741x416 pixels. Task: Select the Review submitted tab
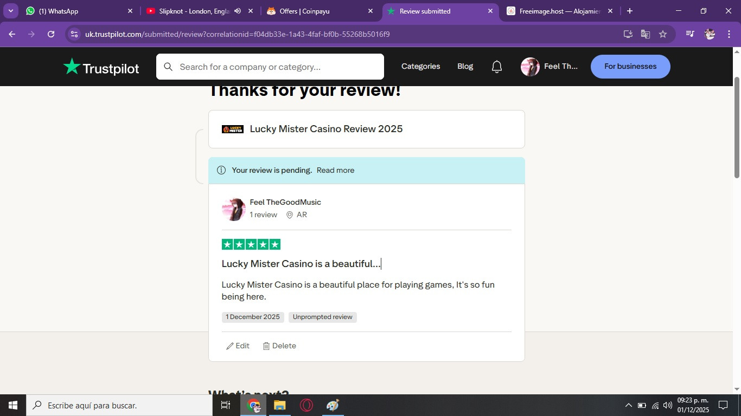coord(440,11)
